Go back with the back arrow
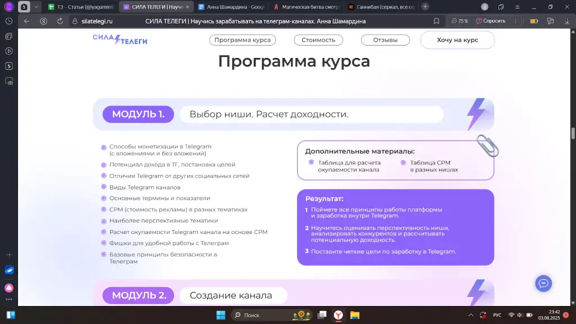The image size is (576, 324). 27,21
